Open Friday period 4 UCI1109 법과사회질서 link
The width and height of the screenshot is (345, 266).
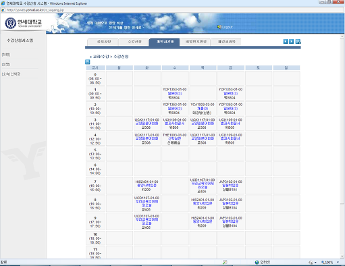(230, 138)
